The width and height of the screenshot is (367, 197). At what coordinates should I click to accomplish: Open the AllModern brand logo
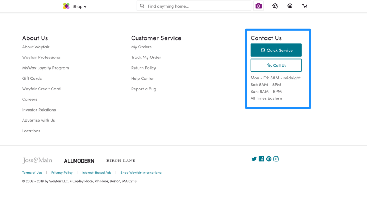pos(79,161)
